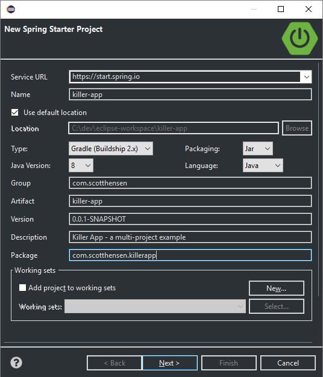Click into the Artifact field
Viewport: 323px width, 377px height.
[190, 201]
